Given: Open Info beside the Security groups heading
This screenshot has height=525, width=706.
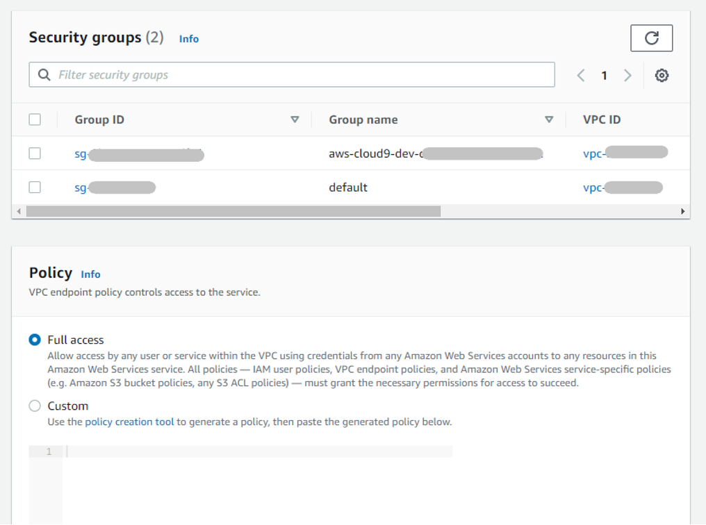Looking at the screenshot, I should pos(188,39).
